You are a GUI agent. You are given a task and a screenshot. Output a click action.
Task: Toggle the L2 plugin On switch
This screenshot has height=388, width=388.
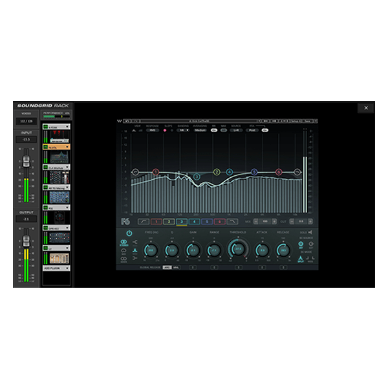45,248
